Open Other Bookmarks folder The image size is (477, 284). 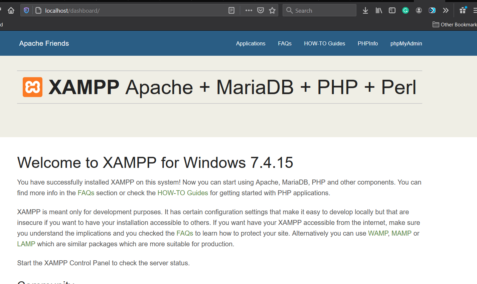(x=455, y=24)
